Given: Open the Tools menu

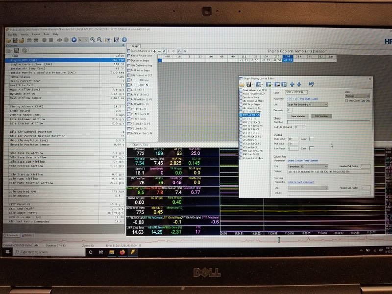Looking at the screenshot, I should click(47, 34).
